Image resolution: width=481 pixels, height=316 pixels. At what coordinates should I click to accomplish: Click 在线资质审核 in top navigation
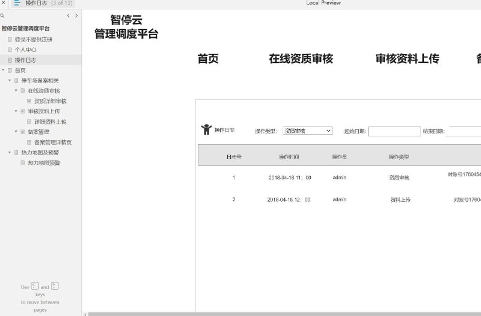point(301,58)
